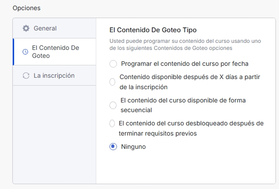Click the label El contenido del curso disponible de forma secuencial
279x189 pixels.
point(183,105)
